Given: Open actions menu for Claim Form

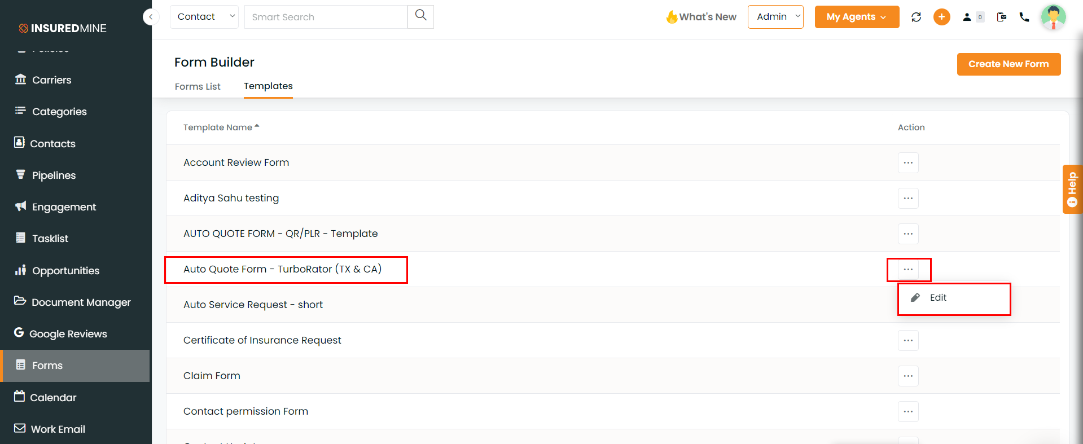Looking at the screenshot, I should coord(908,376).
